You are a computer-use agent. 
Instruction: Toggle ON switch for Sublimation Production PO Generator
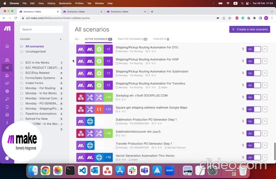(253, 121)
